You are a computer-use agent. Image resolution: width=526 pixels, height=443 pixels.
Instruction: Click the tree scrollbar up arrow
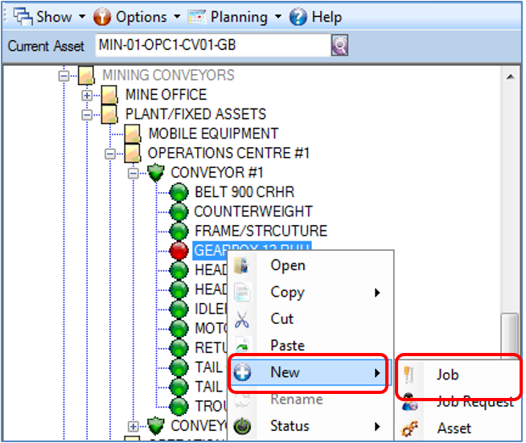(510, 77)
